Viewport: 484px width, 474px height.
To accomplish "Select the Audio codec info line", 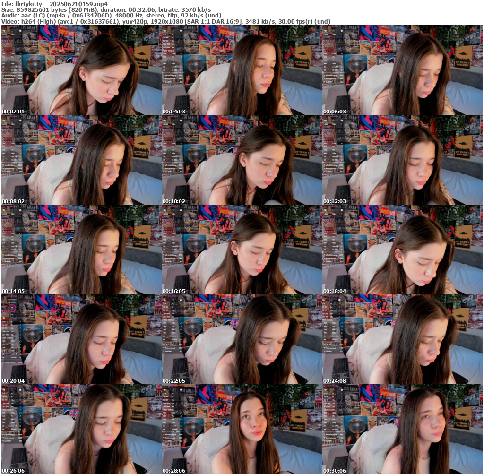I will [x=111, y=15].
